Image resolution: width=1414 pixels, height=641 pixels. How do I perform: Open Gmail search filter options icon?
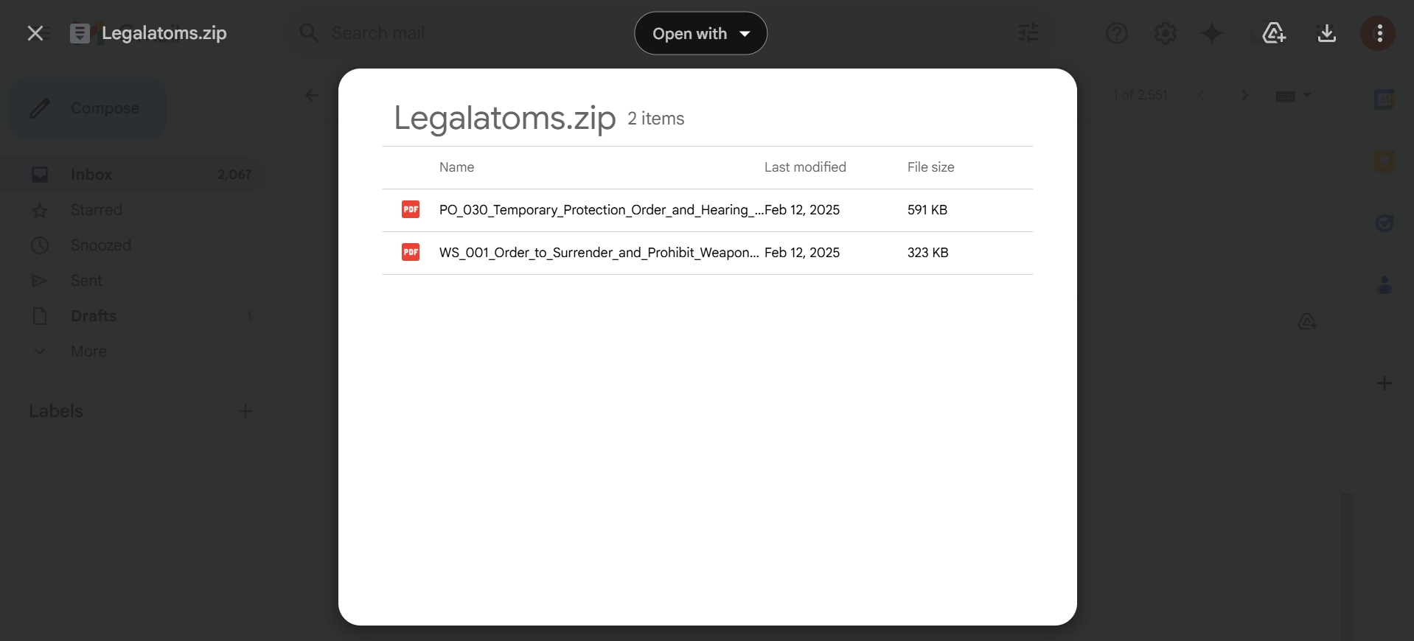click(x=1028, y=33)
